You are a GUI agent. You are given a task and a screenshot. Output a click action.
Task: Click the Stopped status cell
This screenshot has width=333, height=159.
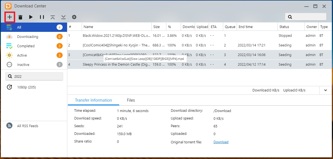pyautogui.click(x=285, y=35)
